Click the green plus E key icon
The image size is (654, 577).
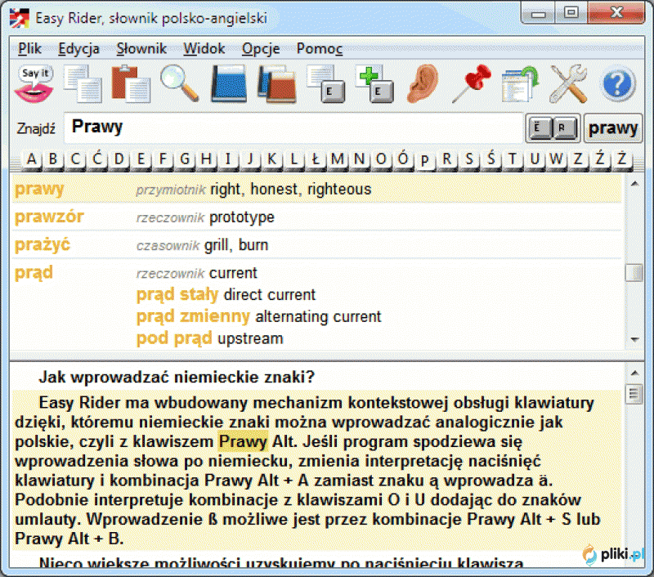coord(374,84)
